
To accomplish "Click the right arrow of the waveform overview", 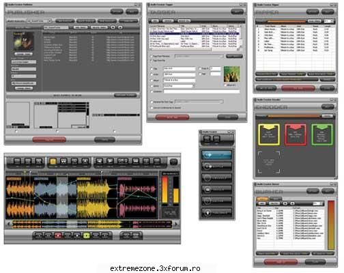I will click(176, 224).
